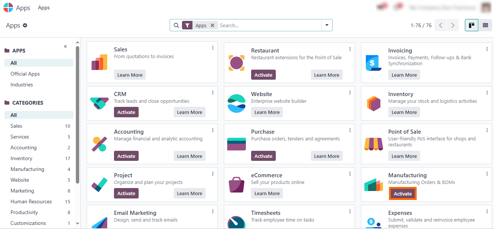The width and height of the screenshot is (494, 229).
Task: Open the Restaurant card three-dot menu
Action: [x=350, y=49]
